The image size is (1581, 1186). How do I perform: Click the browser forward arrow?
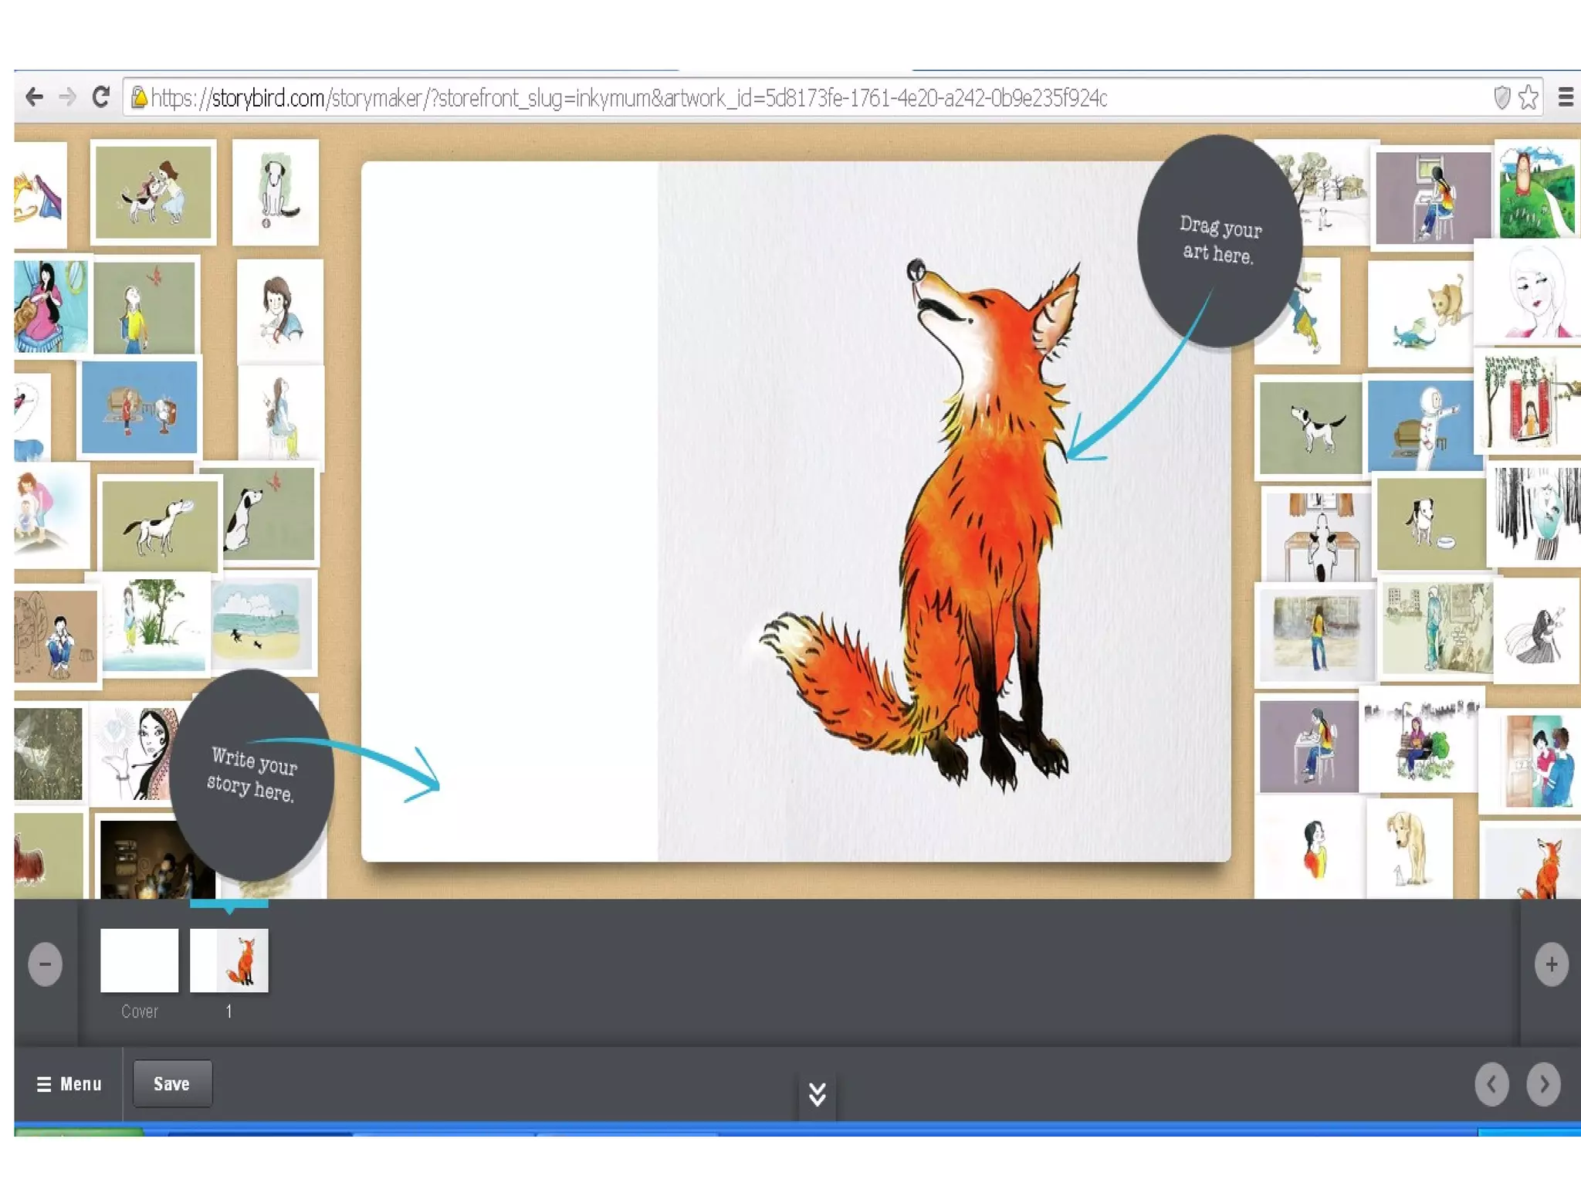pyautogui.click(x=68, y=97)
